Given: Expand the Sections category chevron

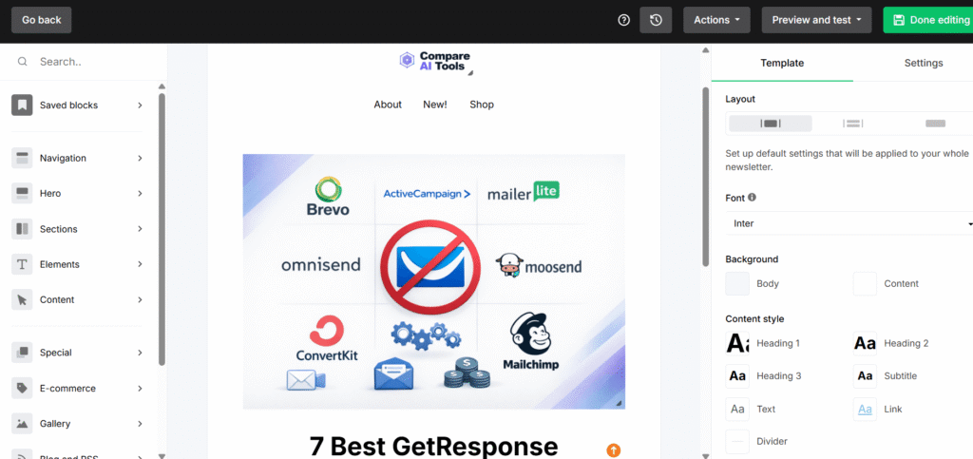Looking at the screenshot, I should click(x=141, y=229).
